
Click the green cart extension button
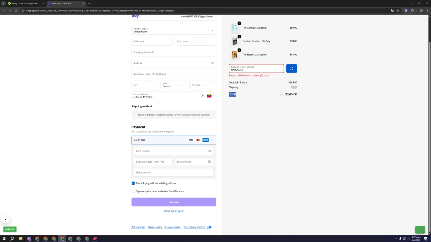(x=420, y=230)
